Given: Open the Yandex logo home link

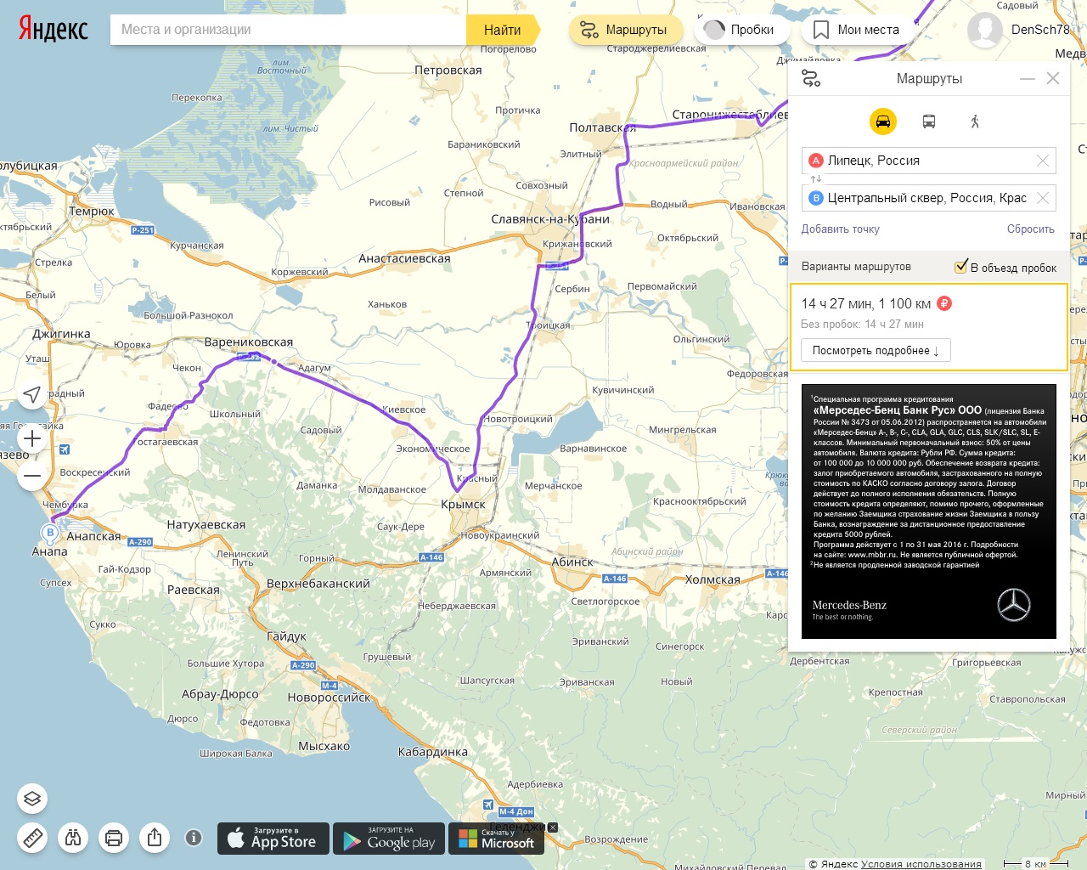Looking at the screenshot, I should click(x=53, y=29).
